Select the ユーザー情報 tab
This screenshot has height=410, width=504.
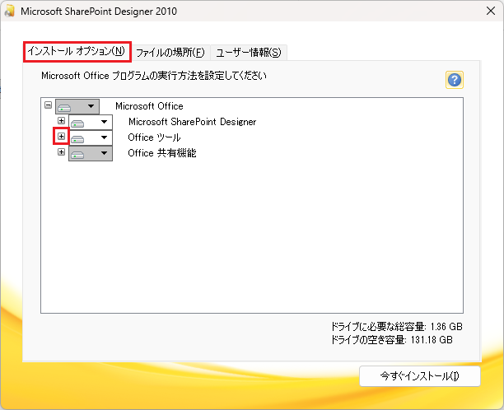tap(248, 53)
